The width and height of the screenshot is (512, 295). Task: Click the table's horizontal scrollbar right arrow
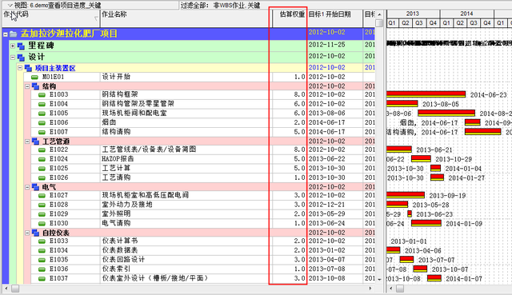(370, 289)
